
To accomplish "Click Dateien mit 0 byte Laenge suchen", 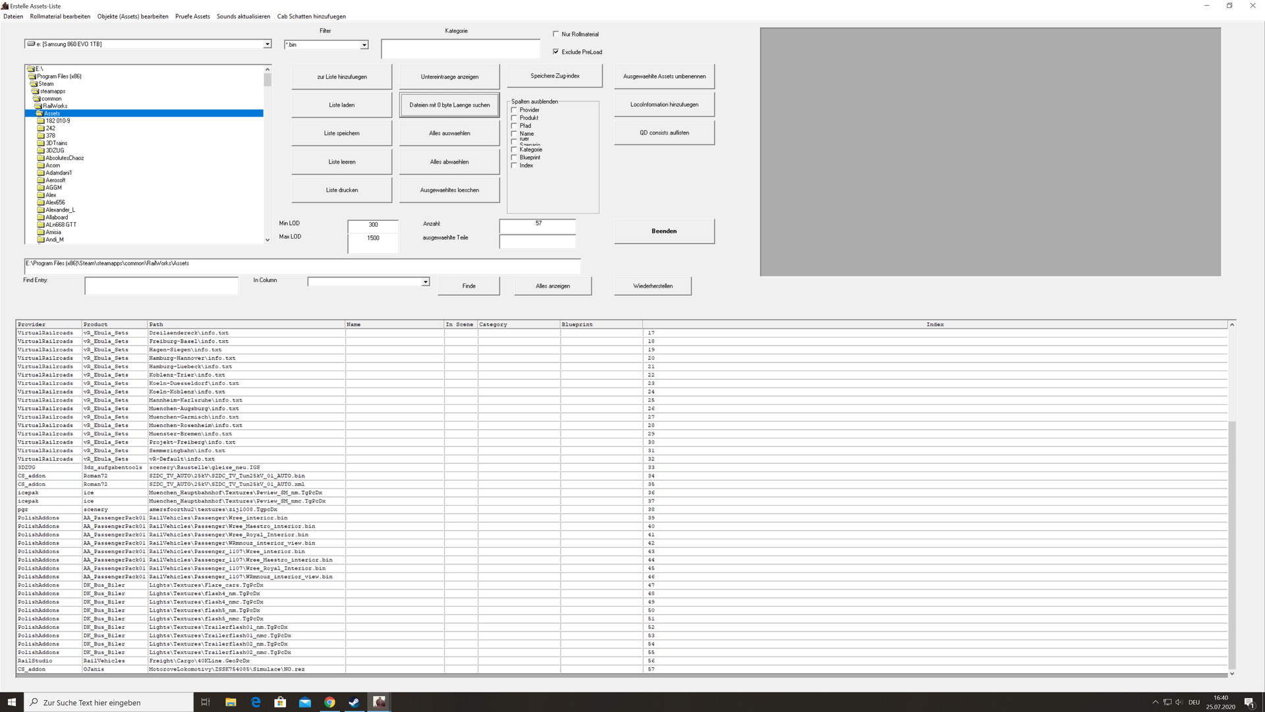I will [x=449, y=105].
